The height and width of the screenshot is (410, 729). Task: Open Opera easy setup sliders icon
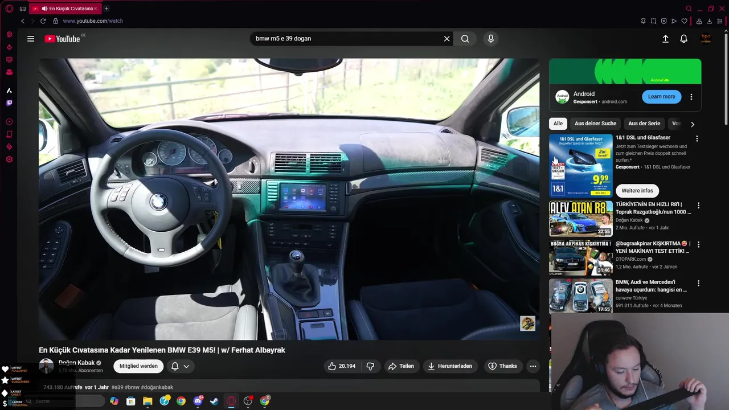pyautogui.click(x=720, y=21)
